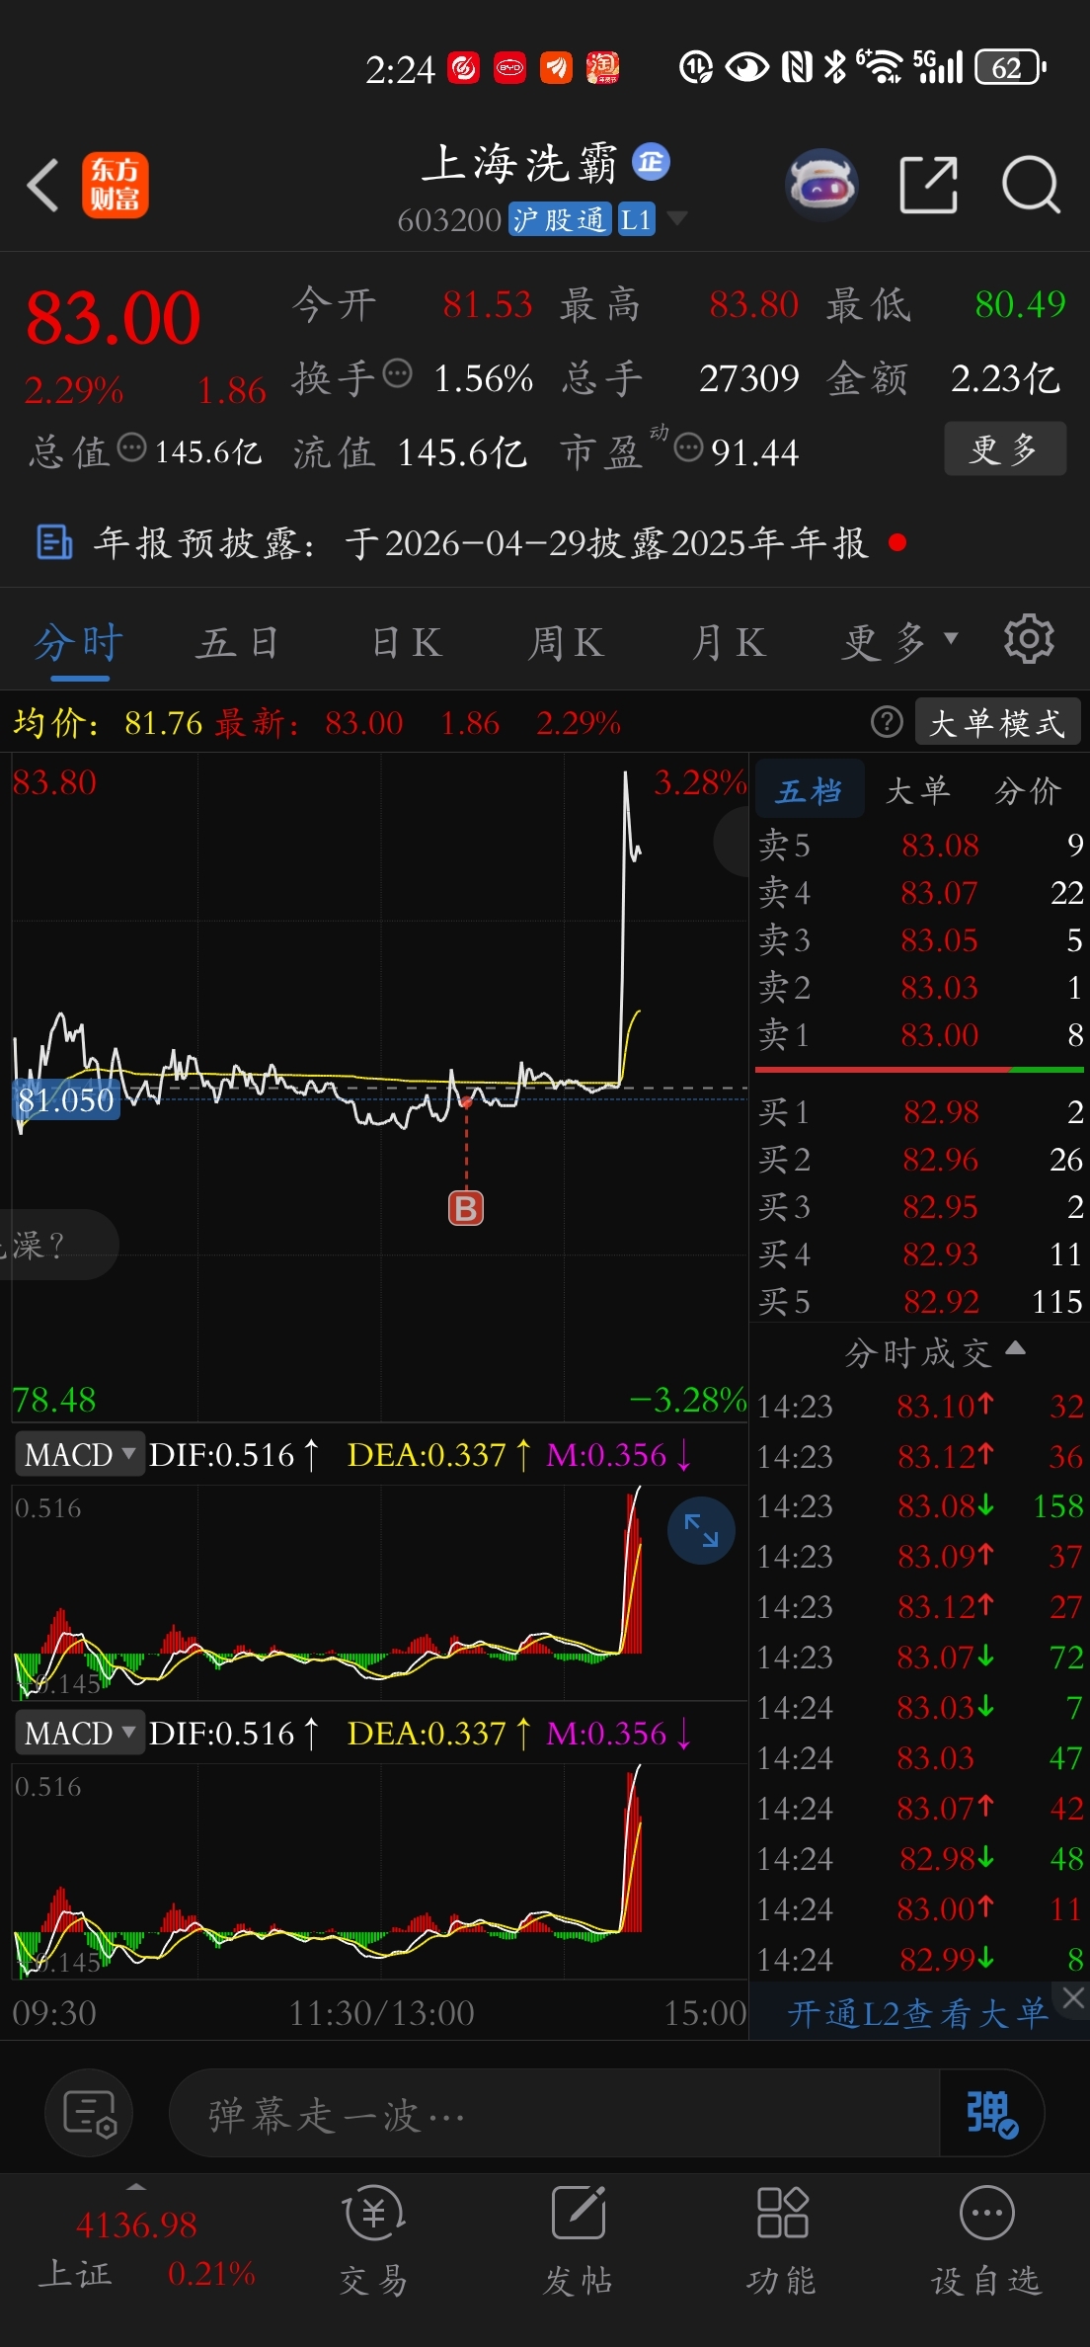Tap the trade row with volume 158

920,1505
